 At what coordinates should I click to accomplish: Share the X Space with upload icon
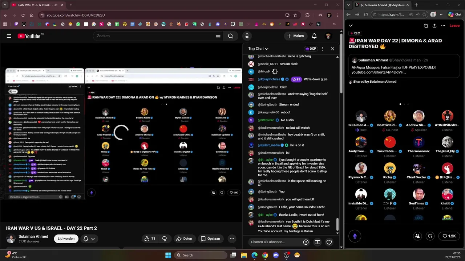click(434, 26)
